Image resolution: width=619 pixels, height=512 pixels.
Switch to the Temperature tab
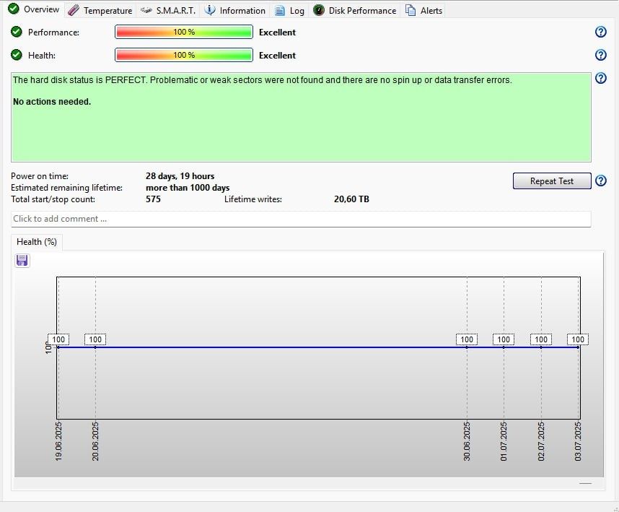point(100,11)
